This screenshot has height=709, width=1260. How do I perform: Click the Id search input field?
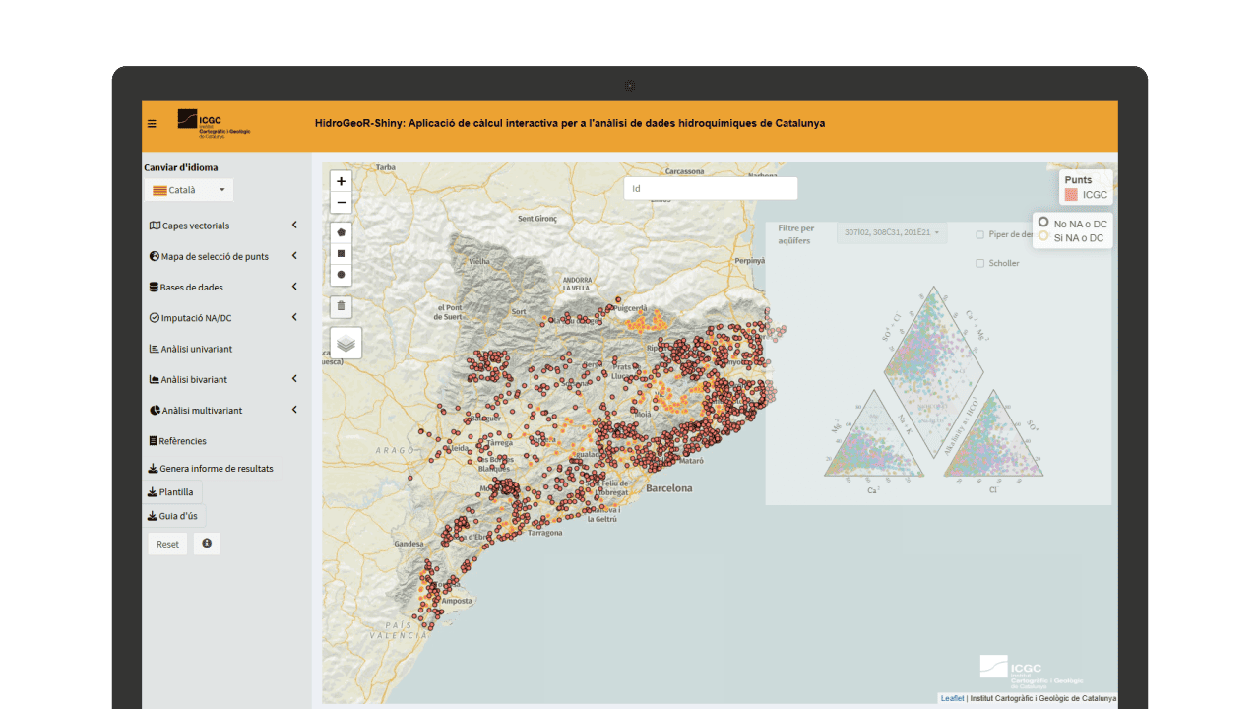pyautogui.click(x=711, y=188)
